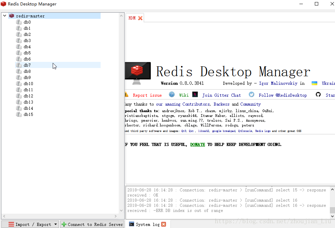335x228 pixels.
Task: Open the Backers link
Action: [221, 104]
